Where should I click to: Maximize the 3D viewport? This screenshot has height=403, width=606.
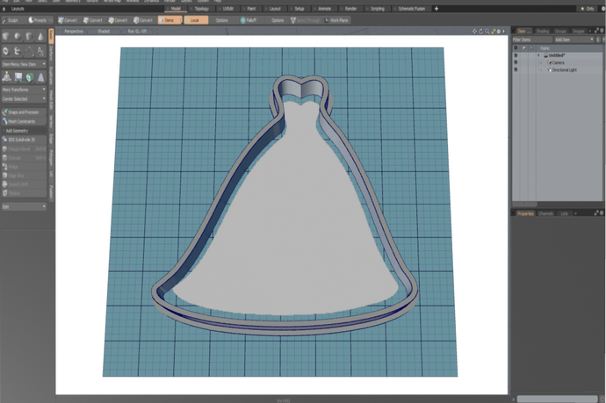pyautogui.click(x=494, y=32)
